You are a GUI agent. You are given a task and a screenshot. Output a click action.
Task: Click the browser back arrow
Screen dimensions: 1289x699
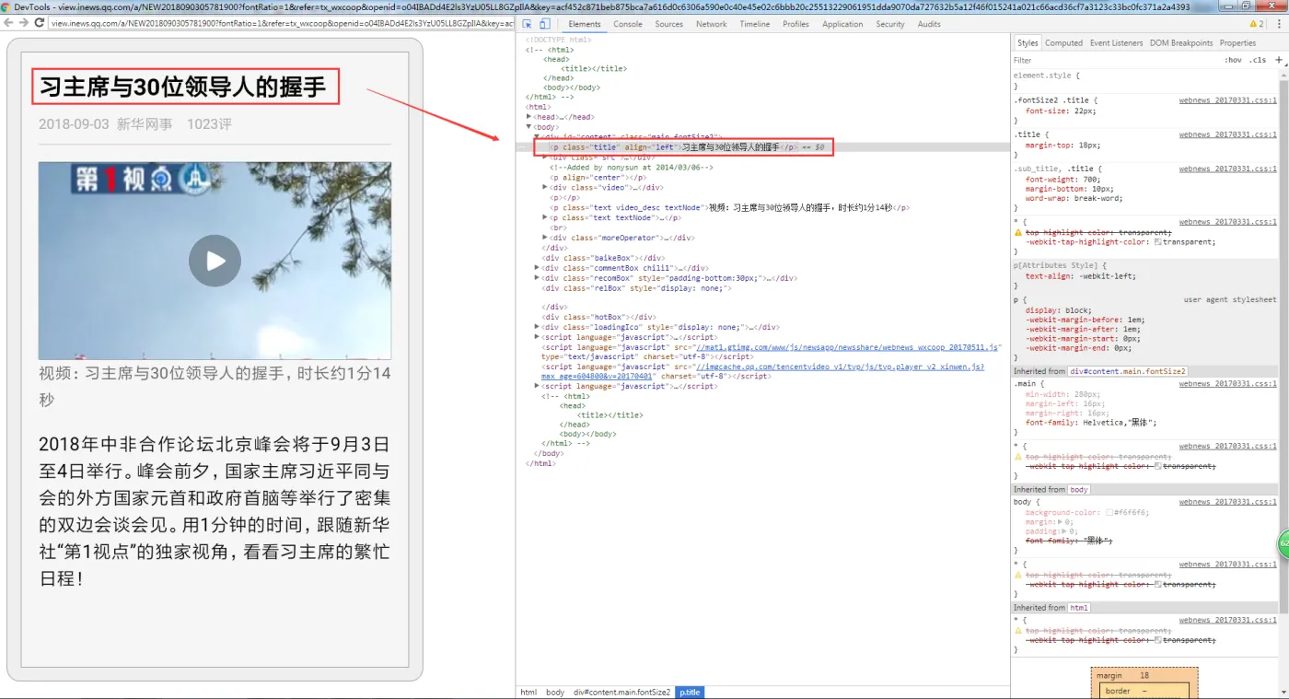(9, 22)
